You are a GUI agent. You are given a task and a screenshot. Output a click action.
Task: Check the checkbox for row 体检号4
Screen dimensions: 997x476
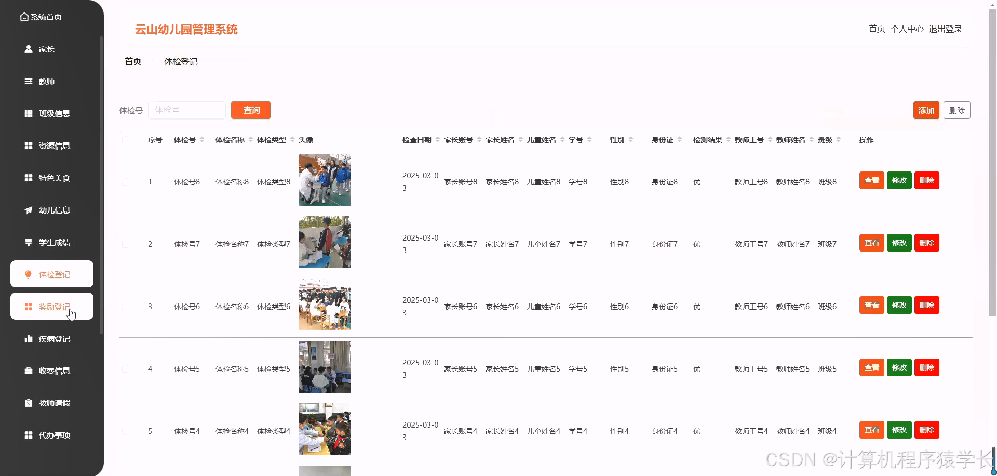click(126, 431)
